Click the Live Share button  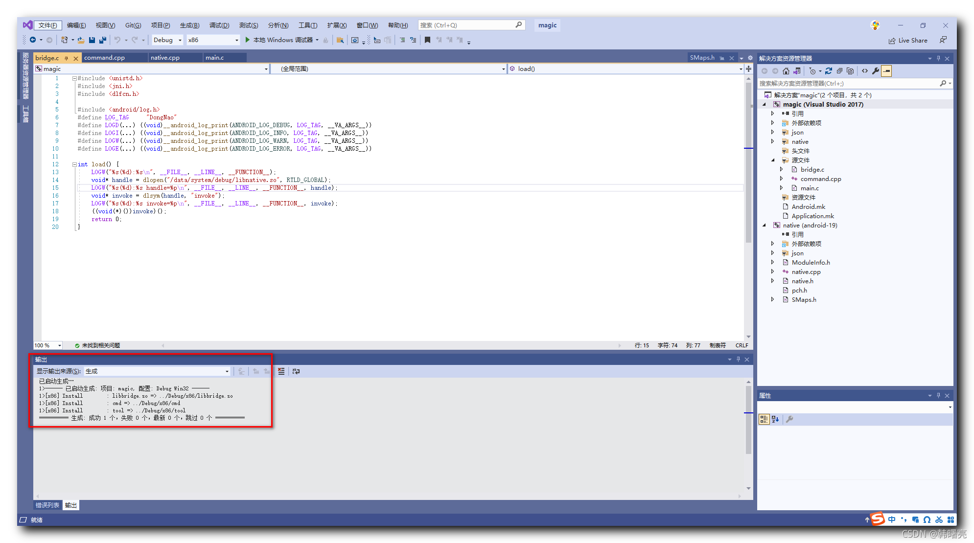click(x=908, y=41)
